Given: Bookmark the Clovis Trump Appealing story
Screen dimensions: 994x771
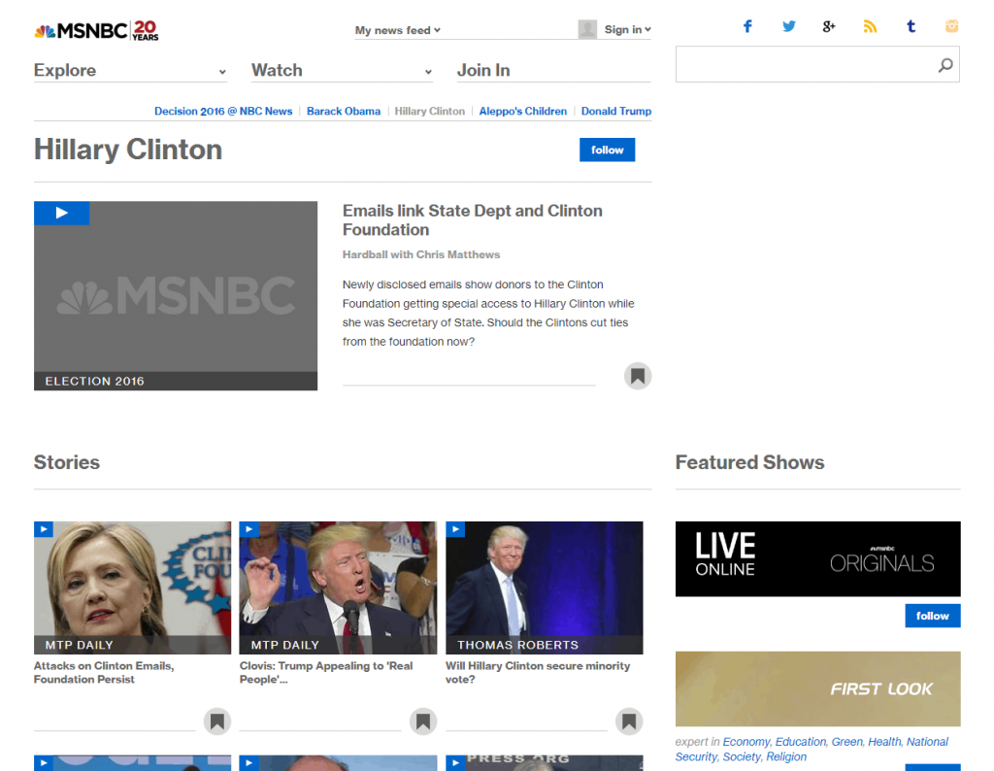Looking at the screenshot, I should (423, 721).
